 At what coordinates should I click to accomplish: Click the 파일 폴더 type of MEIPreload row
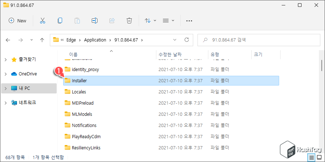220,103
